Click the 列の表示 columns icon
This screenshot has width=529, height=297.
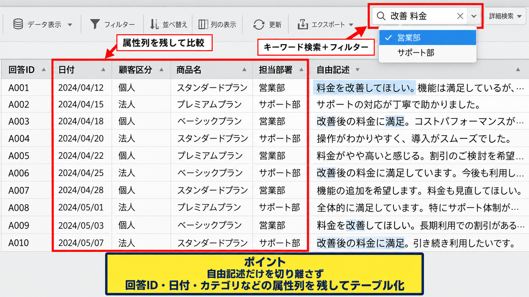point(203,24)
